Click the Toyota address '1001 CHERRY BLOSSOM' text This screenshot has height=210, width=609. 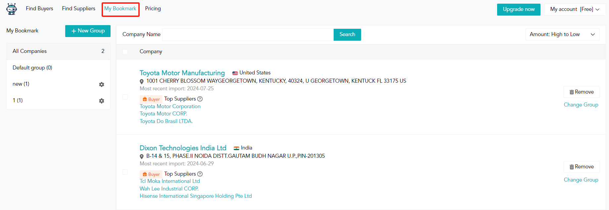276,81
